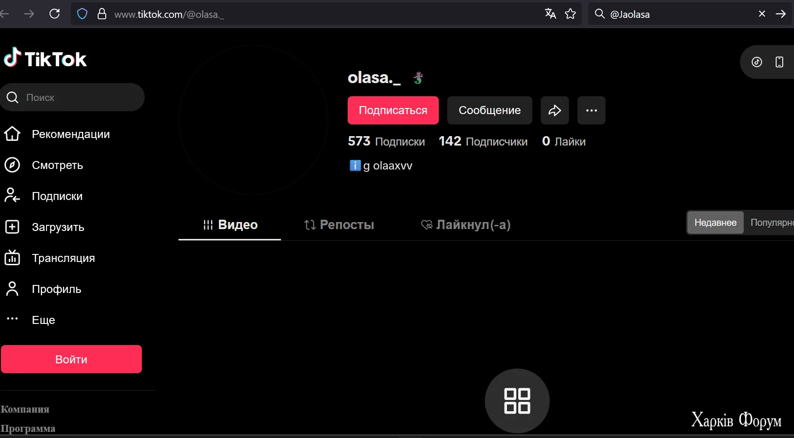Screen dimensions: 794x438
Task: Click the 0 Лайки count
Action: click(564, 141)
